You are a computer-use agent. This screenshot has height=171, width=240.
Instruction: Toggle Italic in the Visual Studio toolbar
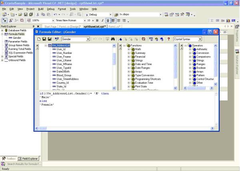click(x=102, y=20)
